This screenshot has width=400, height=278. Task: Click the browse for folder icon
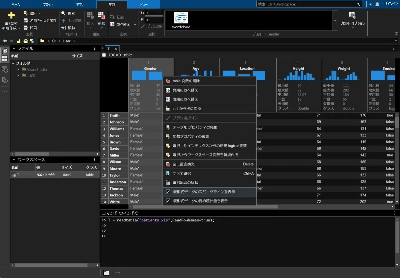click(x=25, y=41)
